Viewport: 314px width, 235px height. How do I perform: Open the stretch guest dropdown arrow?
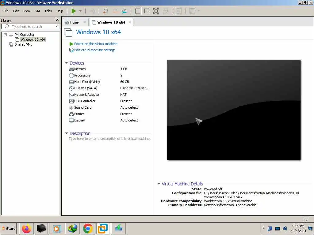coord(199,11)
